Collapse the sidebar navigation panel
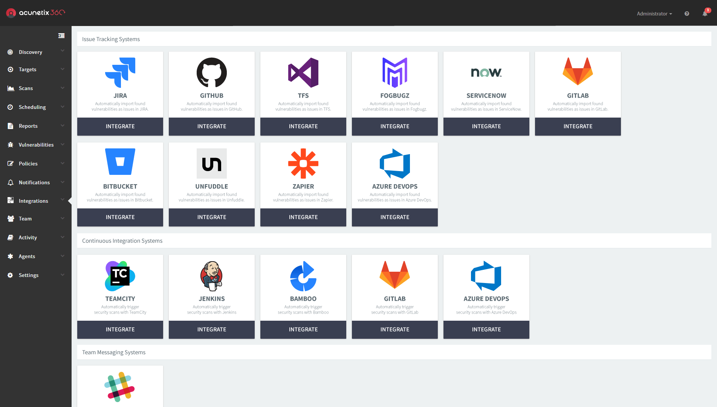 coord(61,35)
